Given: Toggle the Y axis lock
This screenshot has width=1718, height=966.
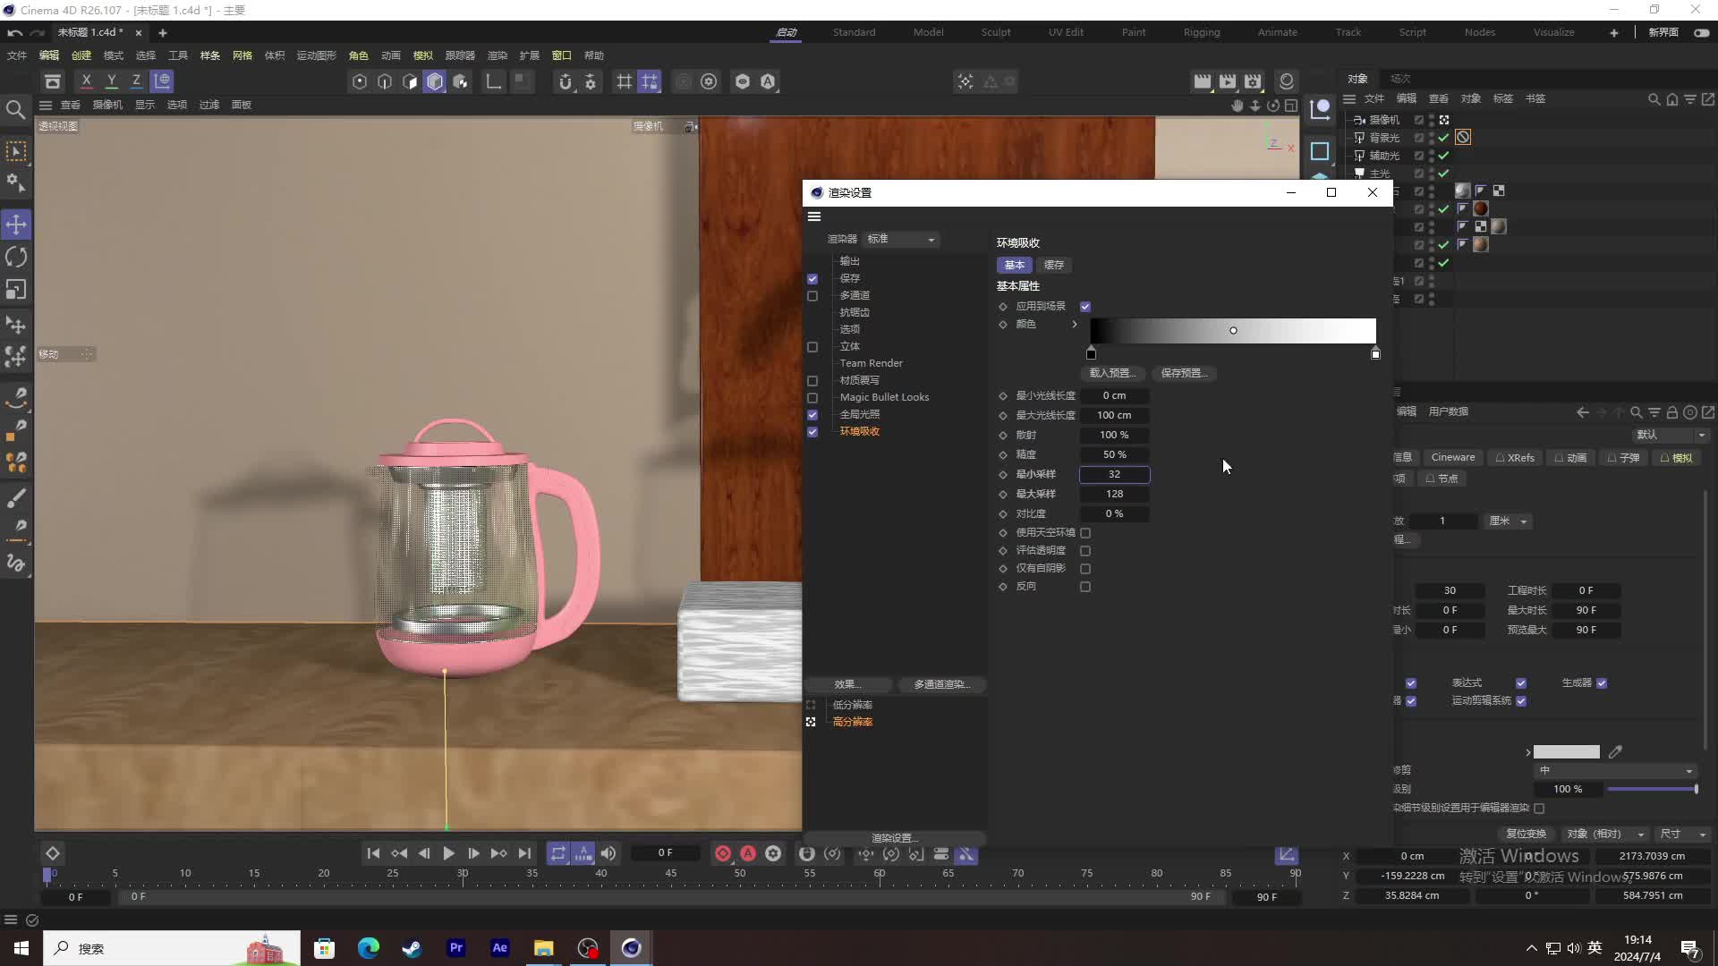Looking at the screenshot, I should 112,81.
